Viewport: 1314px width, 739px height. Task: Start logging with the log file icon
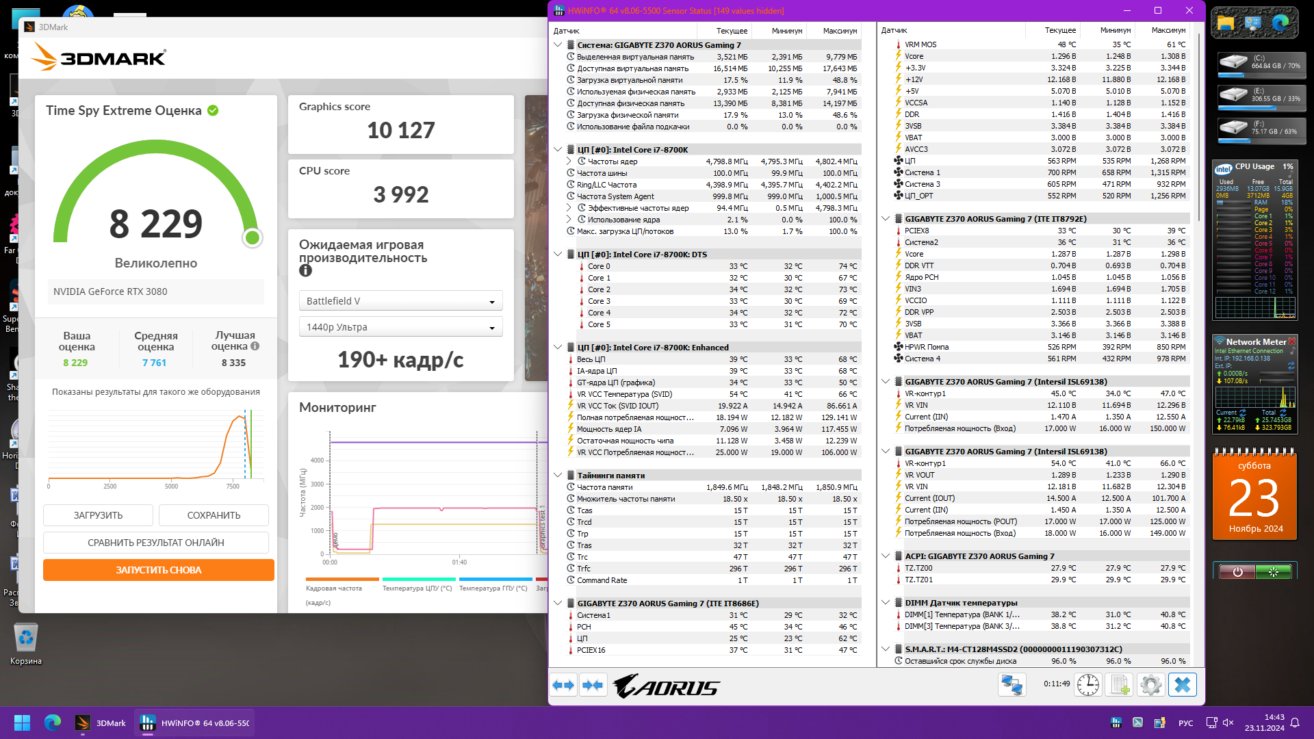click(1120, 685)
